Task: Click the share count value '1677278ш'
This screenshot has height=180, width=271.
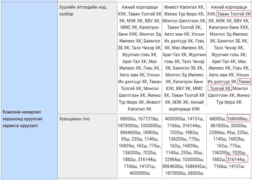Action: (x=148, y=119)
